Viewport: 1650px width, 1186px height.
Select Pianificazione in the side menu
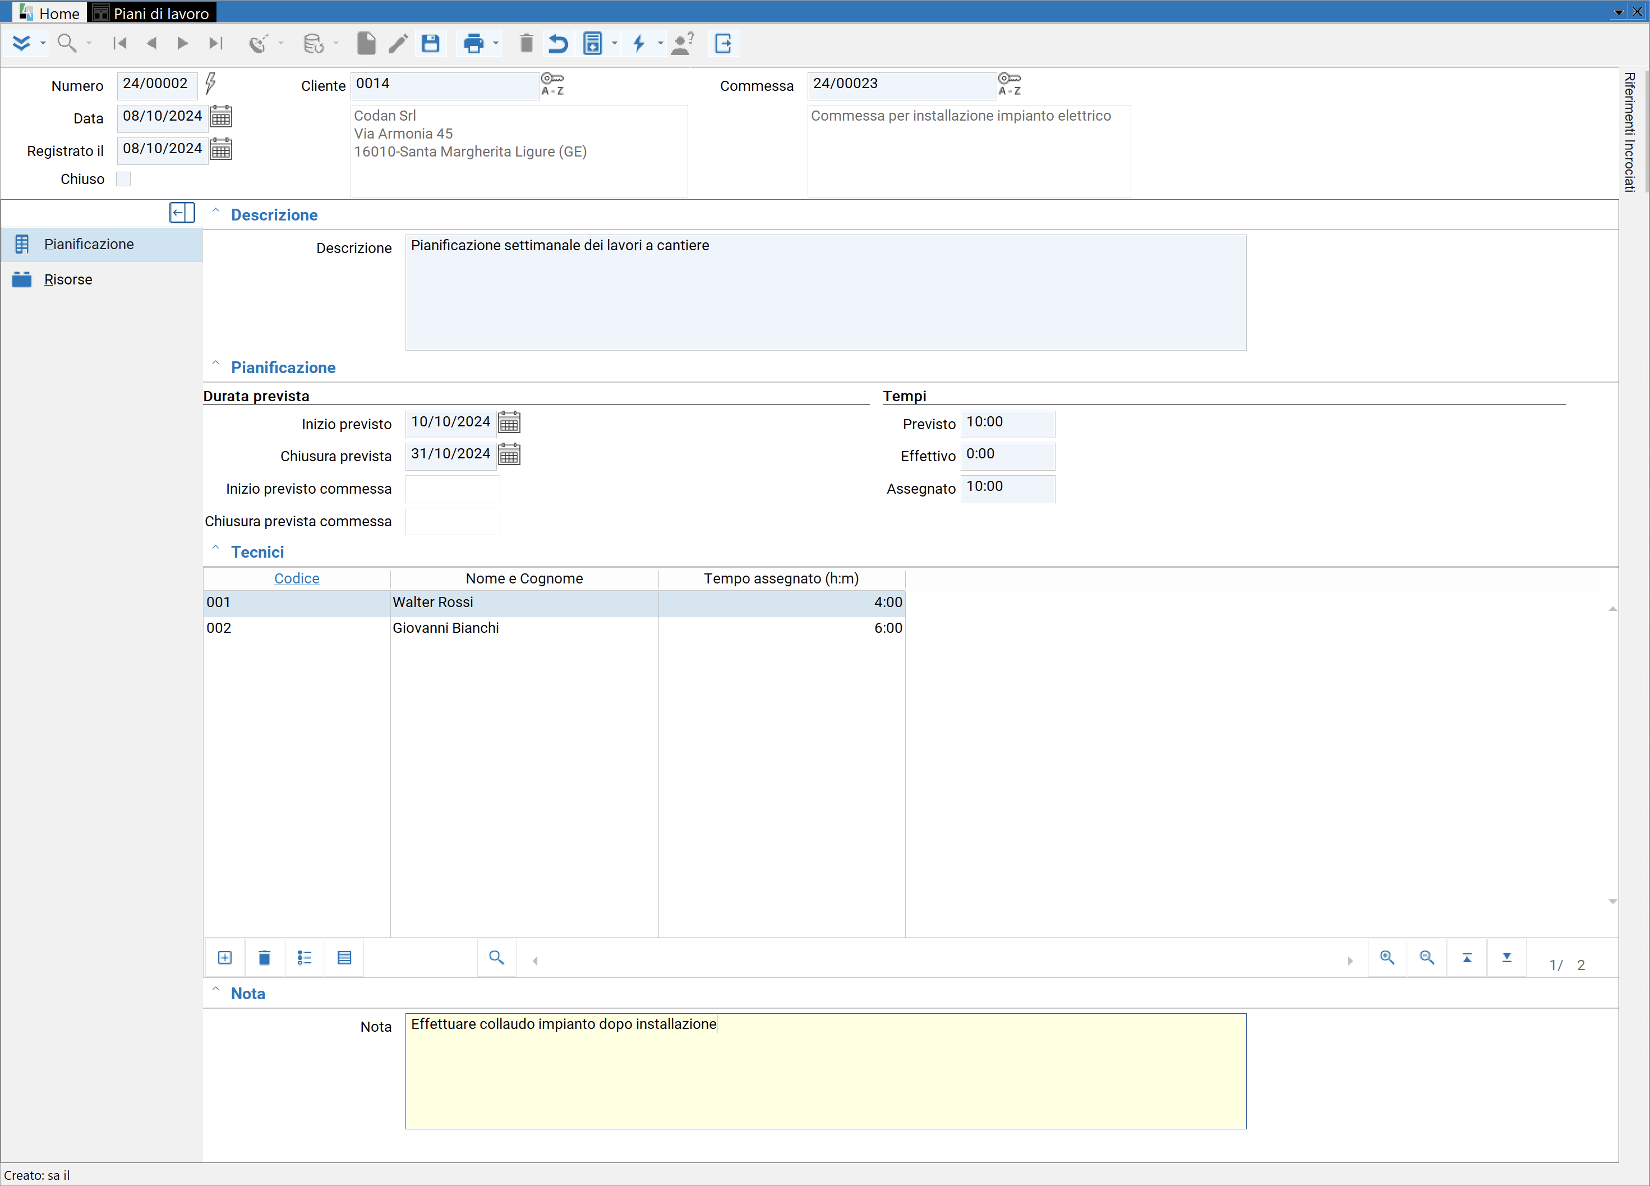102,245
